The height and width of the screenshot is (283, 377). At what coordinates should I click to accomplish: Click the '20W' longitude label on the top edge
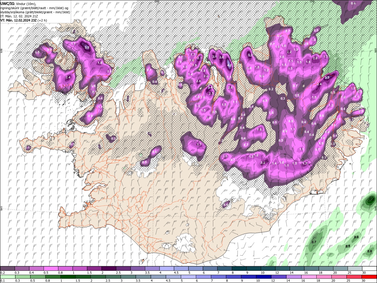click(156, 1)
